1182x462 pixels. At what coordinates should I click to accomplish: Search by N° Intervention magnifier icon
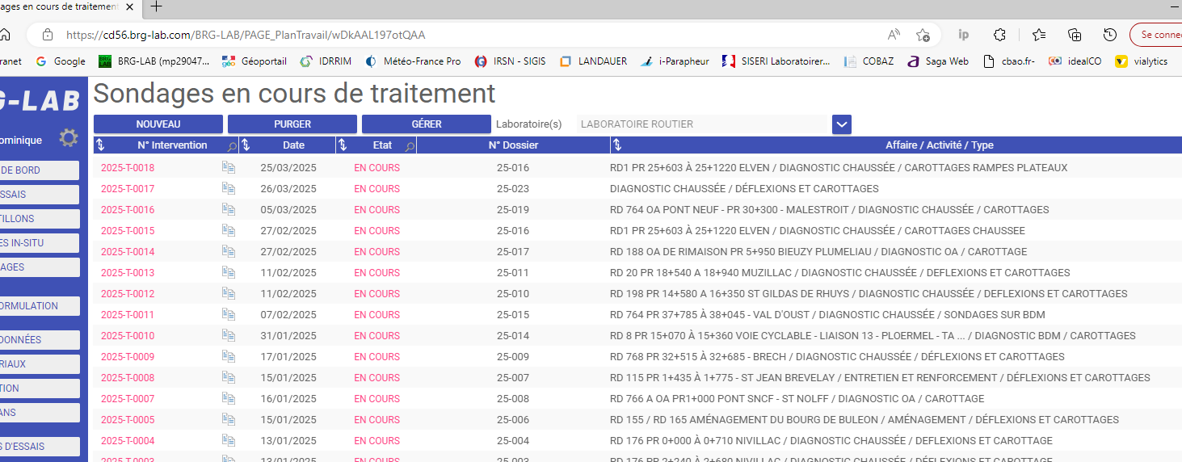(x=232, y=146)
